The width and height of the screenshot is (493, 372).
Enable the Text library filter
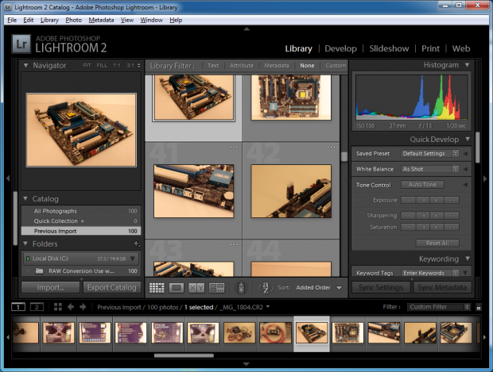213,66
